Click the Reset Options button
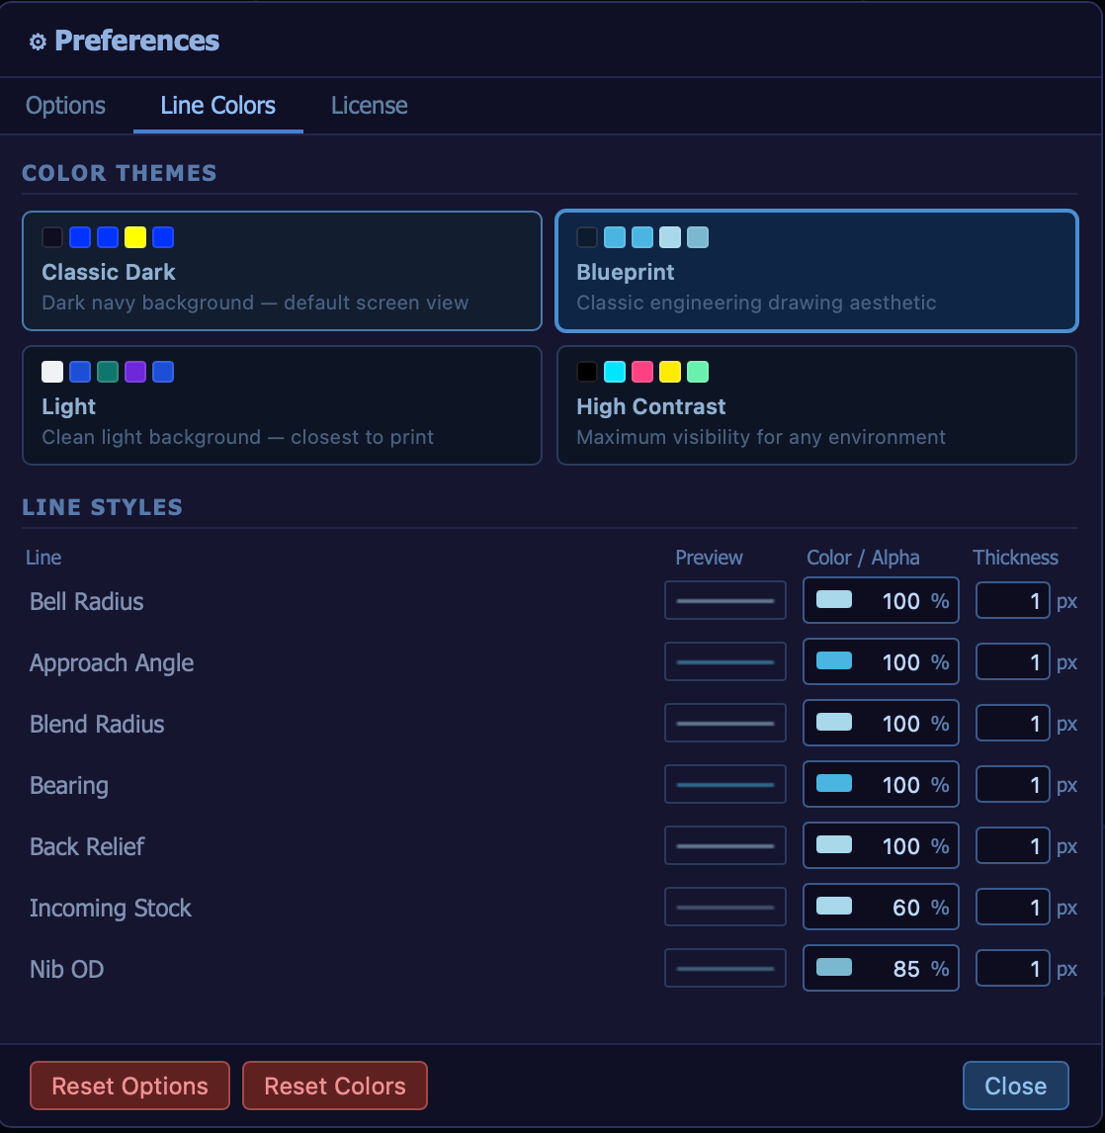 tap(129, 1086)
